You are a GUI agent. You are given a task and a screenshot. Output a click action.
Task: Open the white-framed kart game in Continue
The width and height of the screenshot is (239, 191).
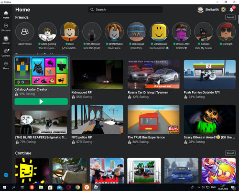coord(144,170)
